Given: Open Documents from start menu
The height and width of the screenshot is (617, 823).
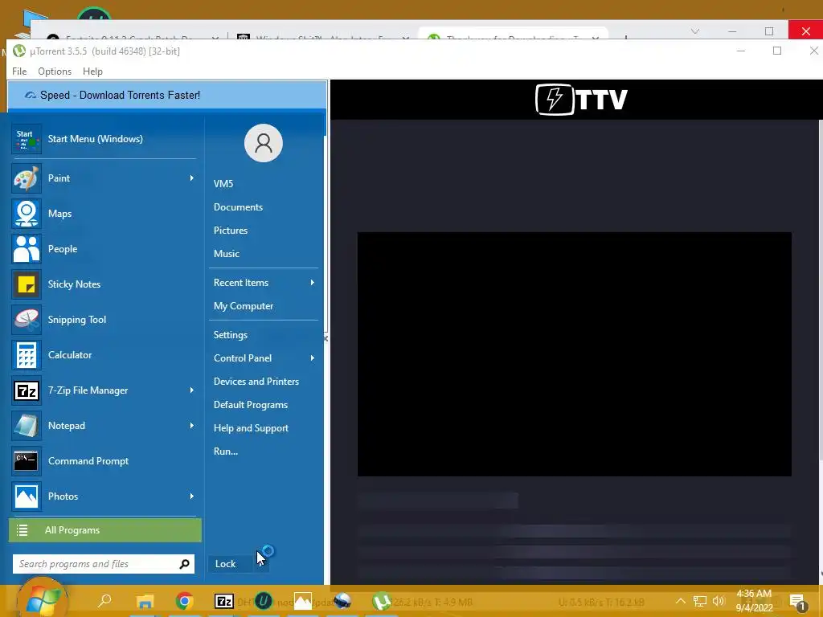Looking at the screenshot, I should (238, 207).
